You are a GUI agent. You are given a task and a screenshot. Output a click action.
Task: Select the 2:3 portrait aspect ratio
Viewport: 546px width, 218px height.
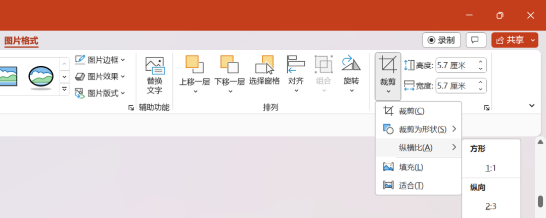pos(491,206)
